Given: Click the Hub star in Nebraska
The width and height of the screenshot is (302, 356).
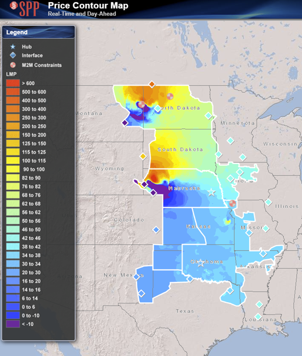Looking at the screenshot, I should pyautogui.click(x=211, y=192).
